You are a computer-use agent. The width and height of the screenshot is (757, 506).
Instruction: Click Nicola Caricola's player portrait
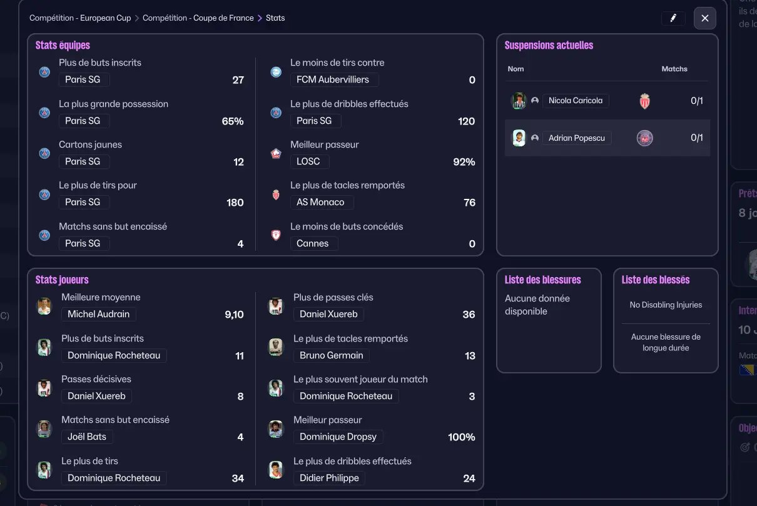(519, 101)
